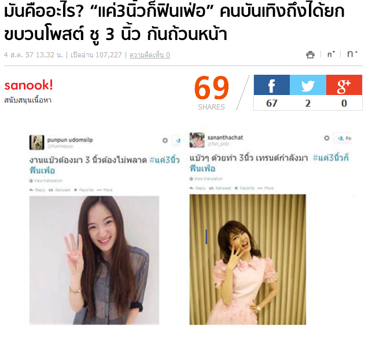Click the sananthachat profile avatar
The image size is (365, 339).
(197, 140)
